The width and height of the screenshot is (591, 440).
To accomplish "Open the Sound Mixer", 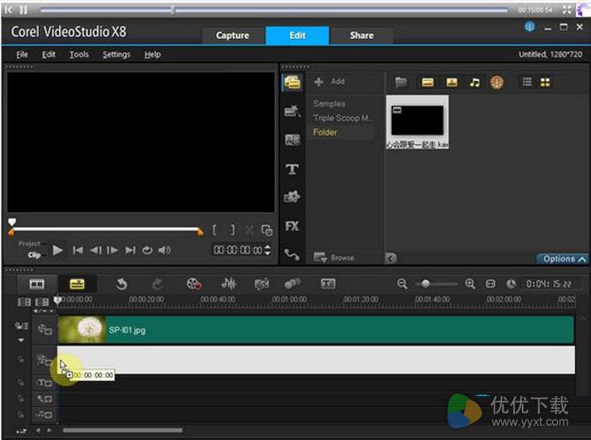I will click(x=229, y=284).
